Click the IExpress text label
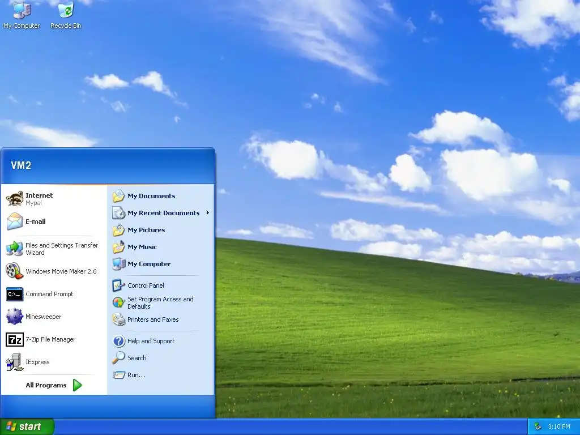580x435 pixels. point(37,362)
